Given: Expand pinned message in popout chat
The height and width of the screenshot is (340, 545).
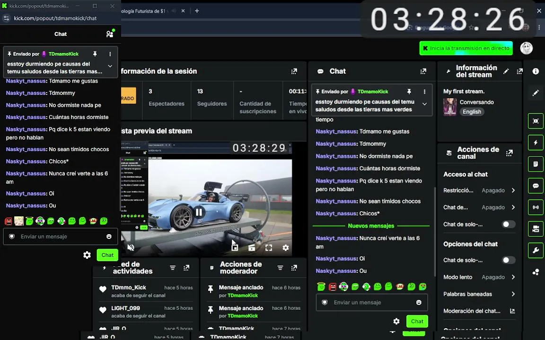Looking at the screenshot, I should point(110,66).
